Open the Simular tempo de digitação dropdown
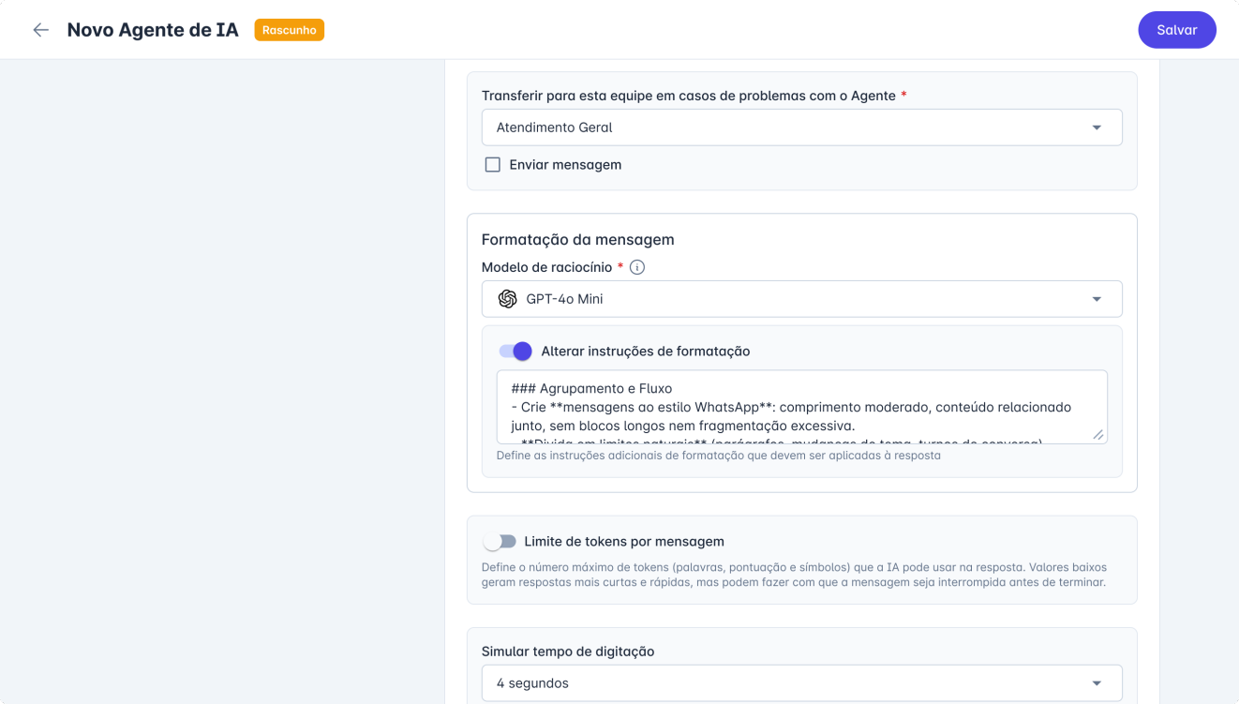1239x704 pixels. (x=801, y=682)
